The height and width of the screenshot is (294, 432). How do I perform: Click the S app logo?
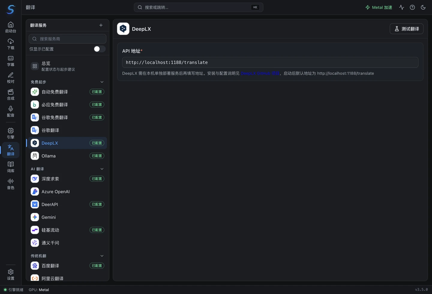(11, 9)
